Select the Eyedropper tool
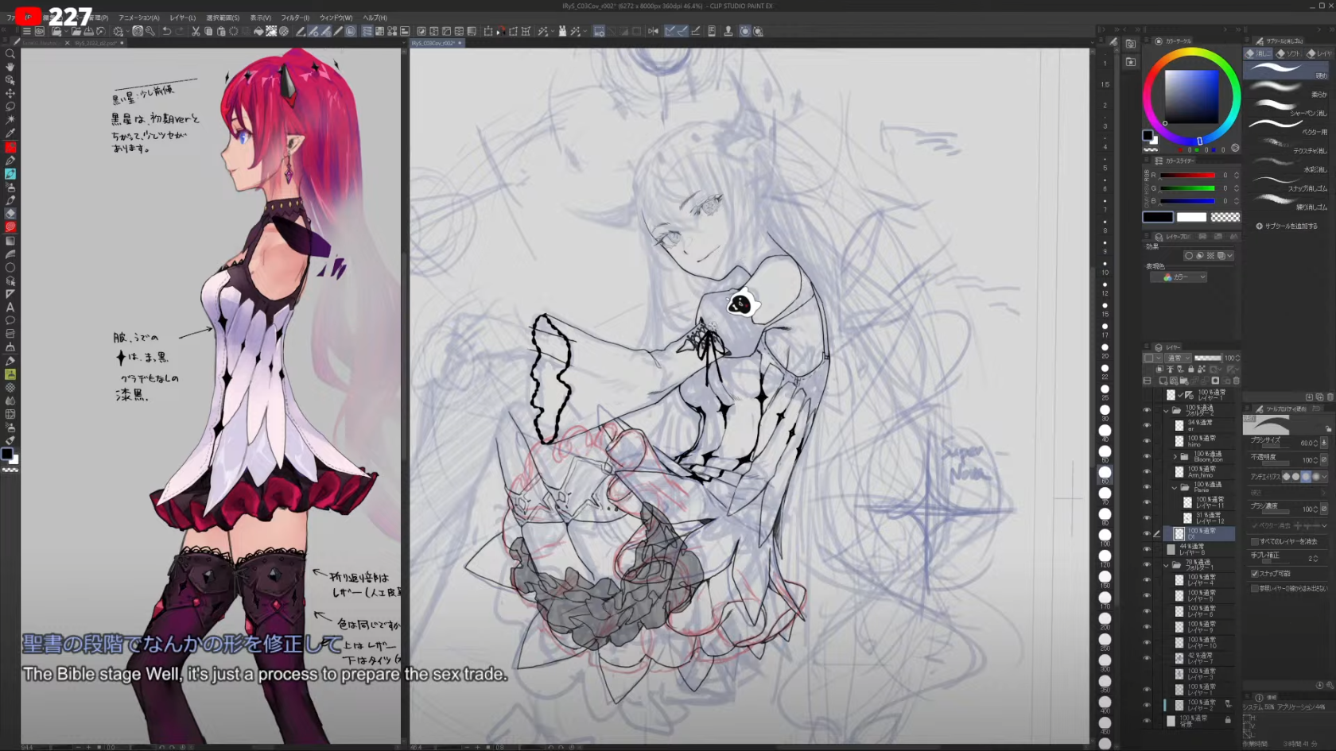Screen dimensions: 1336x751 click(10, 134)
